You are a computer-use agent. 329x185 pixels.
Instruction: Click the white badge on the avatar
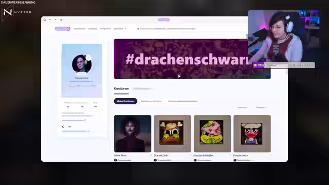coord(88,58)
